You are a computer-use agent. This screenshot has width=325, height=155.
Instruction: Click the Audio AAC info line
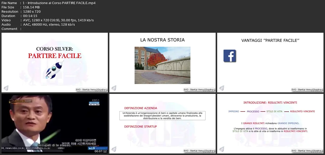point(38,24)
